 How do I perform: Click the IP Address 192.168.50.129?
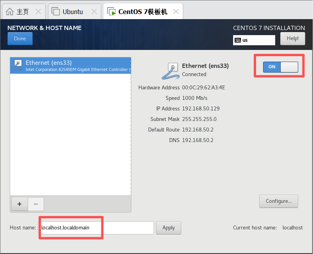201,108
